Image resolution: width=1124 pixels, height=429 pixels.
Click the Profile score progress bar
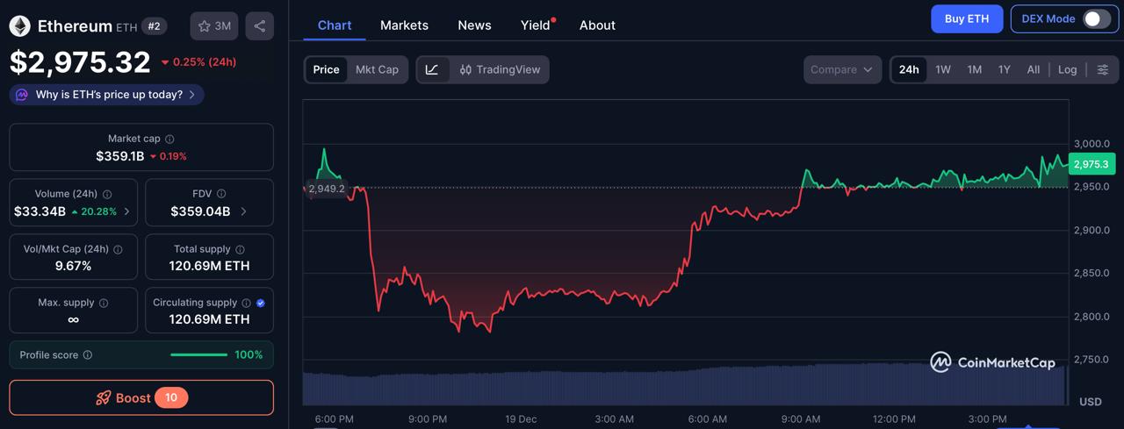point(198,355)
